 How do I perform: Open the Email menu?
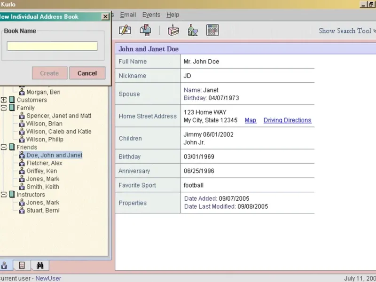coord(128,15)
